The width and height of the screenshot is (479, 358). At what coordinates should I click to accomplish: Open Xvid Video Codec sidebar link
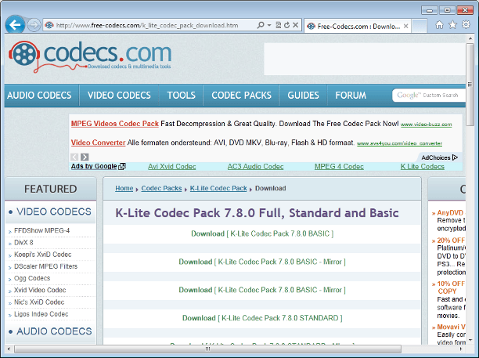pyautogui.click(x=40, y=290)
